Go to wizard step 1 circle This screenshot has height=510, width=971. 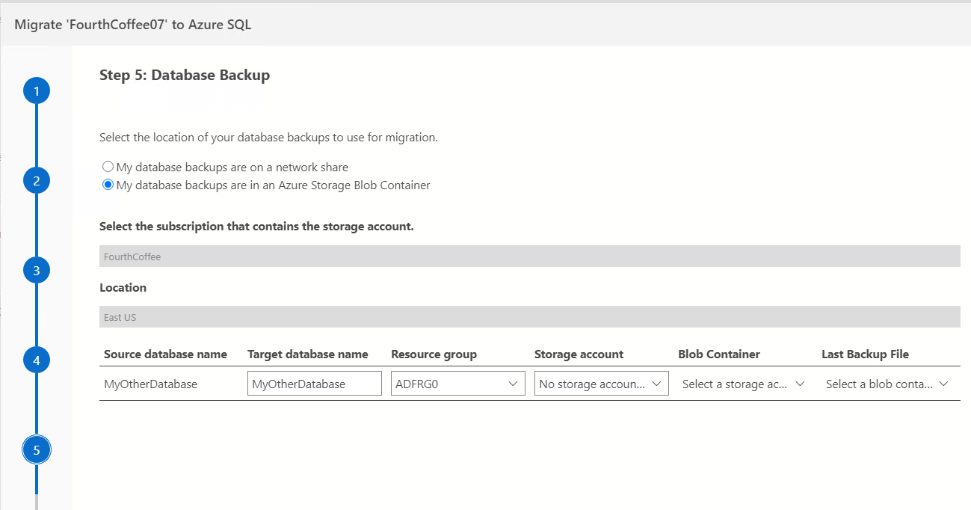pyautogui.click(x=36, y=91)
